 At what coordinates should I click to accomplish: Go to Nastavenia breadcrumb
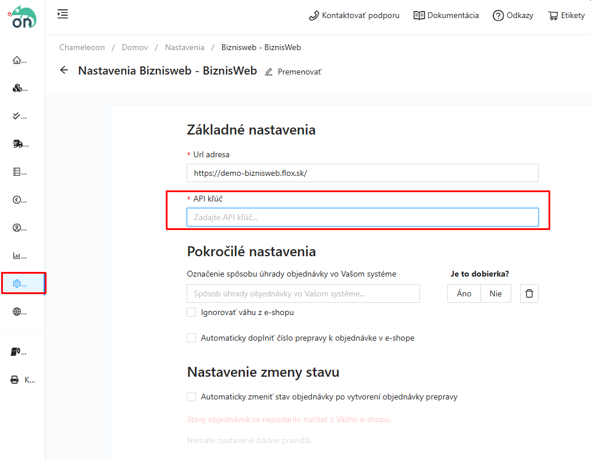click(x=185, y=48)
